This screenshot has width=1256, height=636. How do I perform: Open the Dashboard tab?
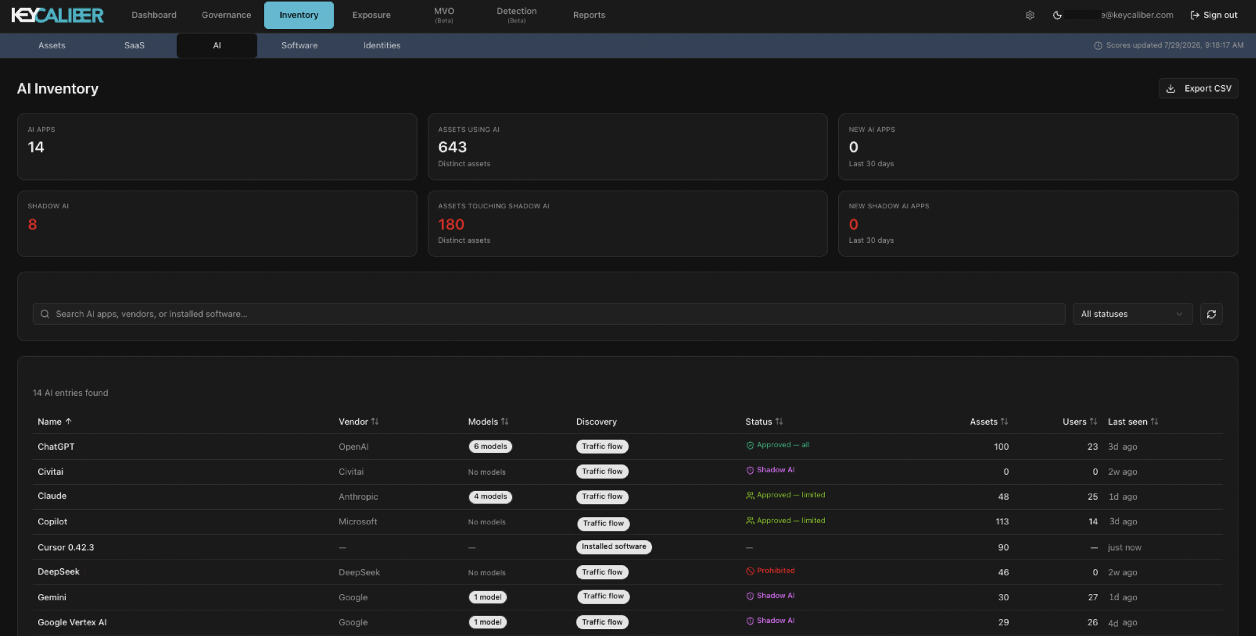click(154, 15)
